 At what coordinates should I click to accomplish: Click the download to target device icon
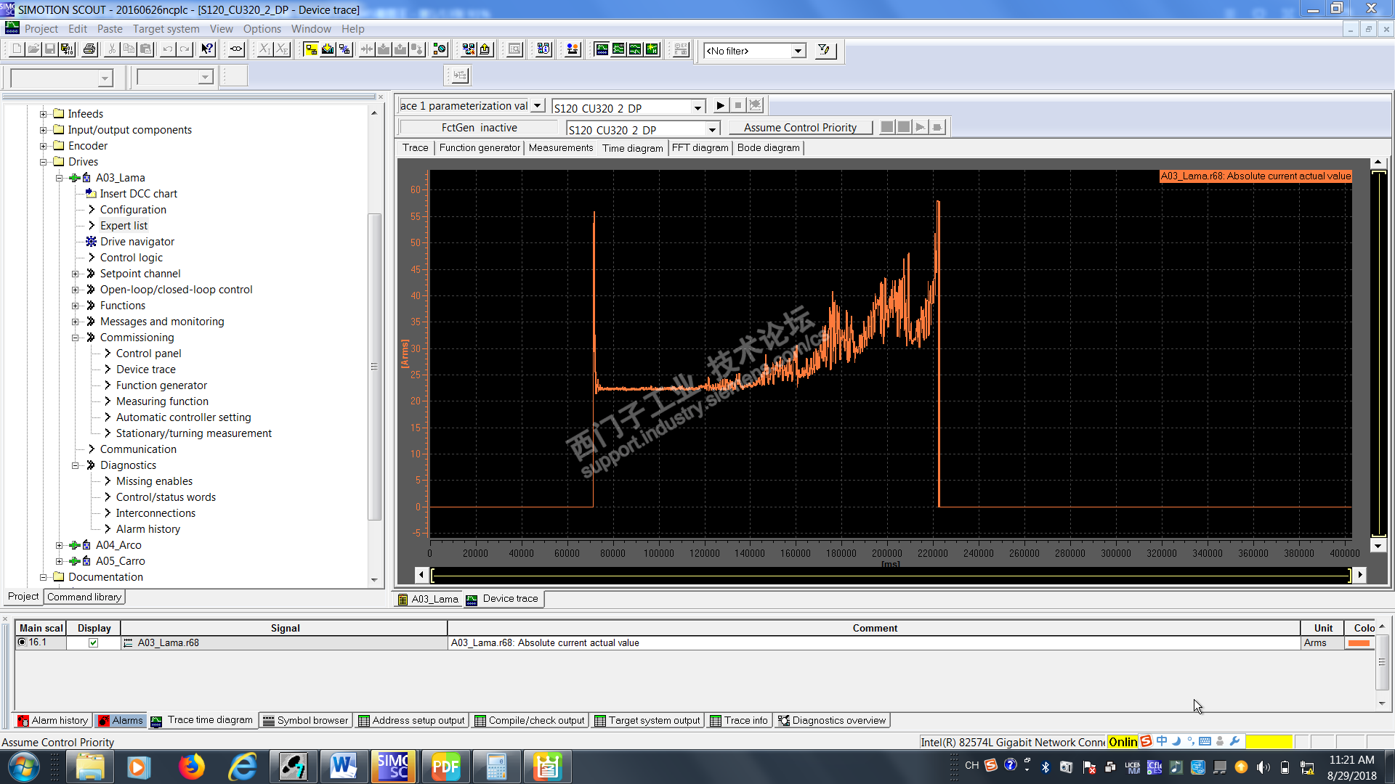[384, 49]
